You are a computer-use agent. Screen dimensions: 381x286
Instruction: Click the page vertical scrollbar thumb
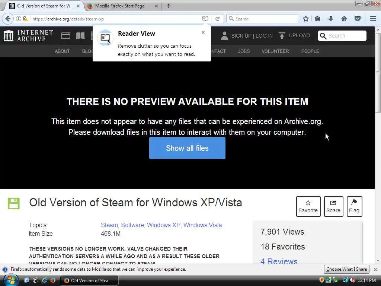tap(378, 73)
